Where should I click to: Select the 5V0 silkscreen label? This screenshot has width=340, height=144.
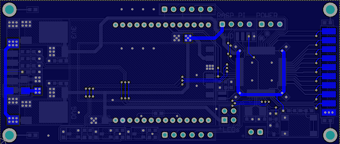click(x=74, y=112)
